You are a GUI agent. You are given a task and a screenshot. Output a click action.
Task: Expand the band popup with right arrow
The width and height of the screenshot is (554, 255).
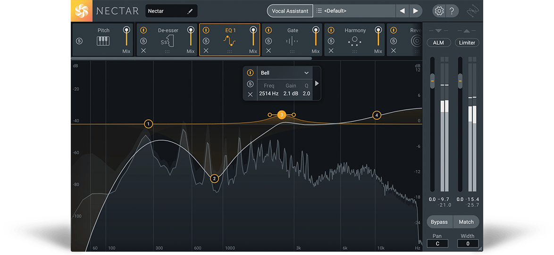pos(317,83)
